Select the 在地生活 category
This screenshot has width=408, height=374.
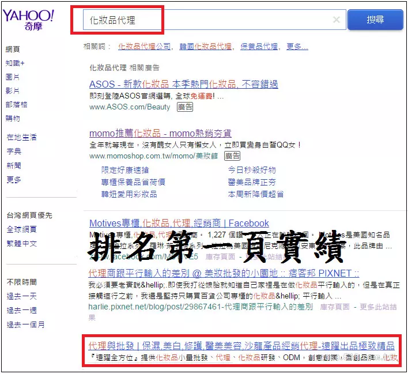(x=21, y=137)
